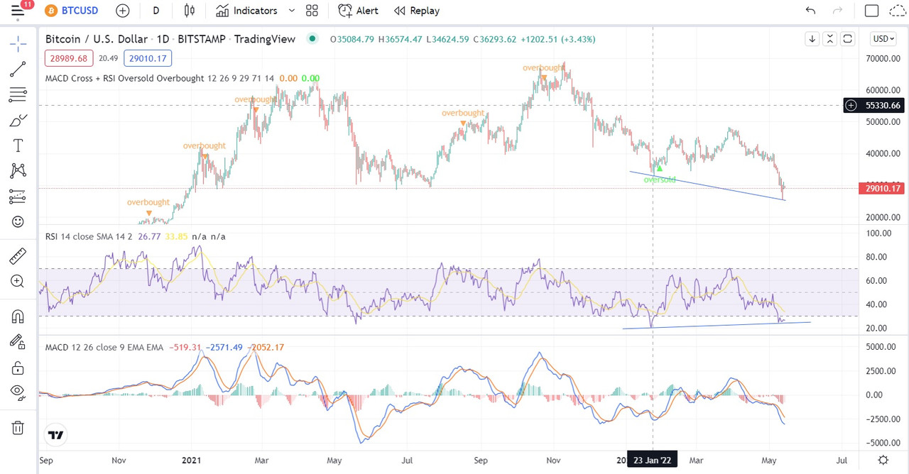909x474 pixels.
Task: Select the brush drawing tool
Action: click(18, 120)
